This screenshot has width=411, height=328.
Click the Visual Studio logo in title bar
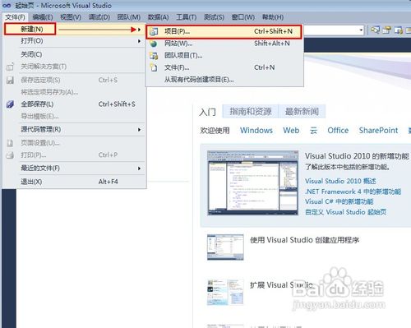click(x=7, y=5)
